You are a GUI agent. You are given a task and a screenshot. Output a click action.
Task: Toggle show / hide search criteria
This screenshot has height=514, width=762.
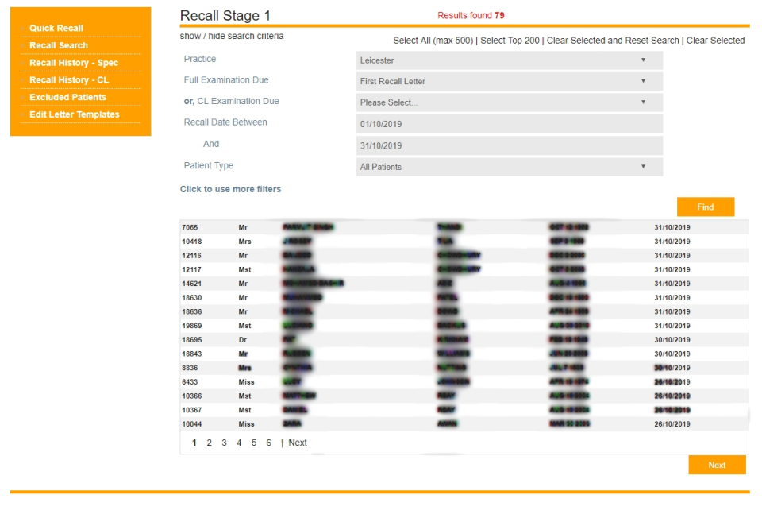tap(232, 36)
